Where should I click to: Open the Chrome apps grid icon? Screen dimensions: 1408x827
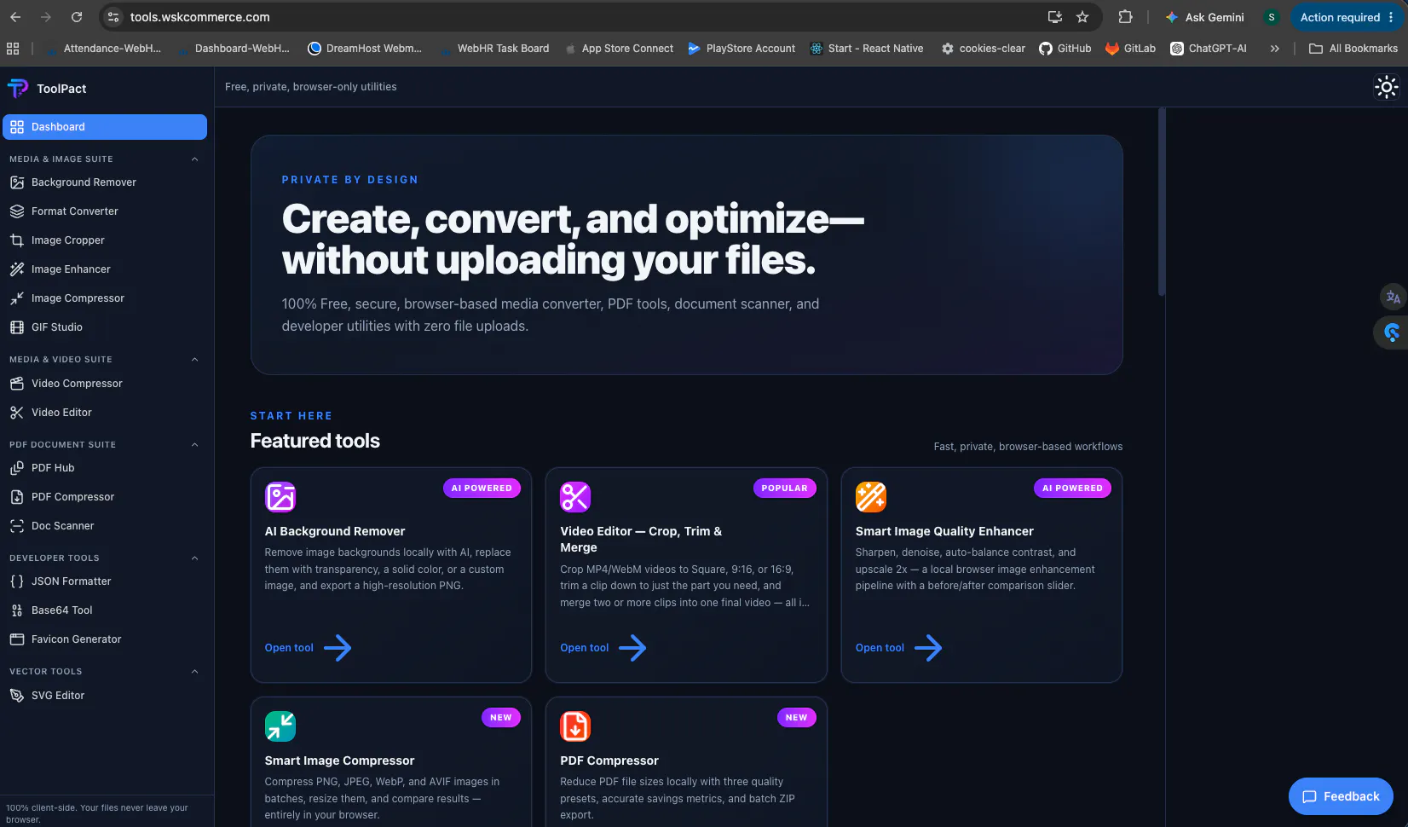[13, 49]
